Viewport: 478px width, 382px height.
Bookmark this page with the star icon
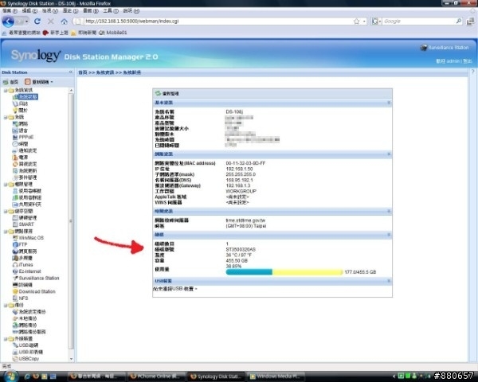point(356,21)
